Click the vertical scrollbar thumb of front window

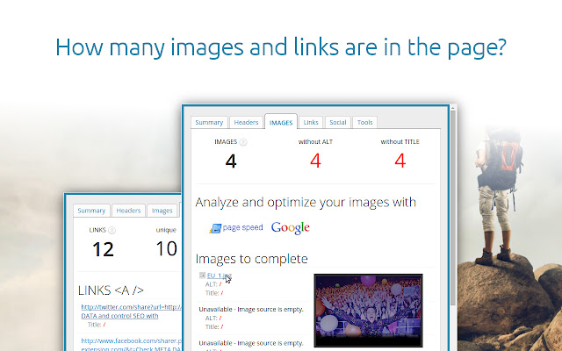click(453, 208)
